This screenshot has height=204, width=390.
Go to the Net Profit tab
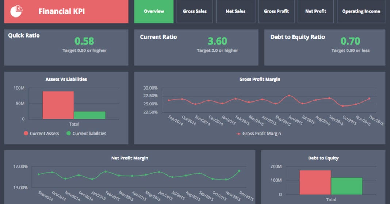tap(316, 11)
